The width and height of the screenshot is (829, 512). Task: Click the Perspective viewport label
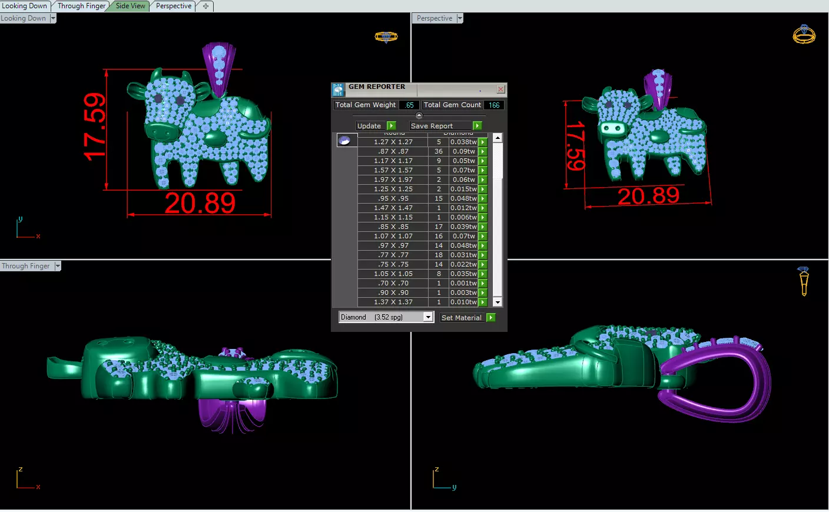(x=435, y=18)
